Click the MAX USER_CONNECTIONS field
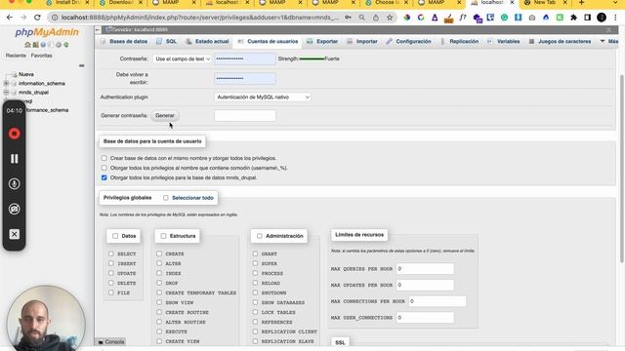 [x=425, y=318]
